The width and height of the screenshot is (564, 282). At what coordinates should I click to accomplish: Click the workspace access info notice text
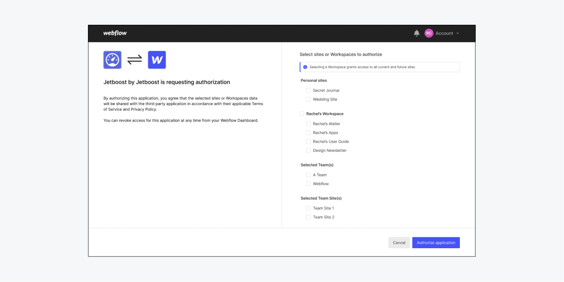tap(362, 67)
